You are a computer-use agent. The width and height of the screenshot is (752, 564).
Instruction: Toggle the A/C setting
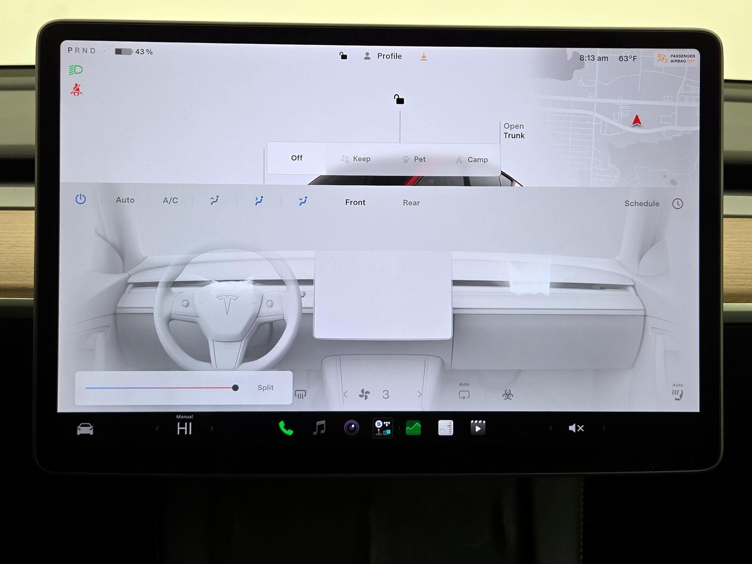coord(170,200)
